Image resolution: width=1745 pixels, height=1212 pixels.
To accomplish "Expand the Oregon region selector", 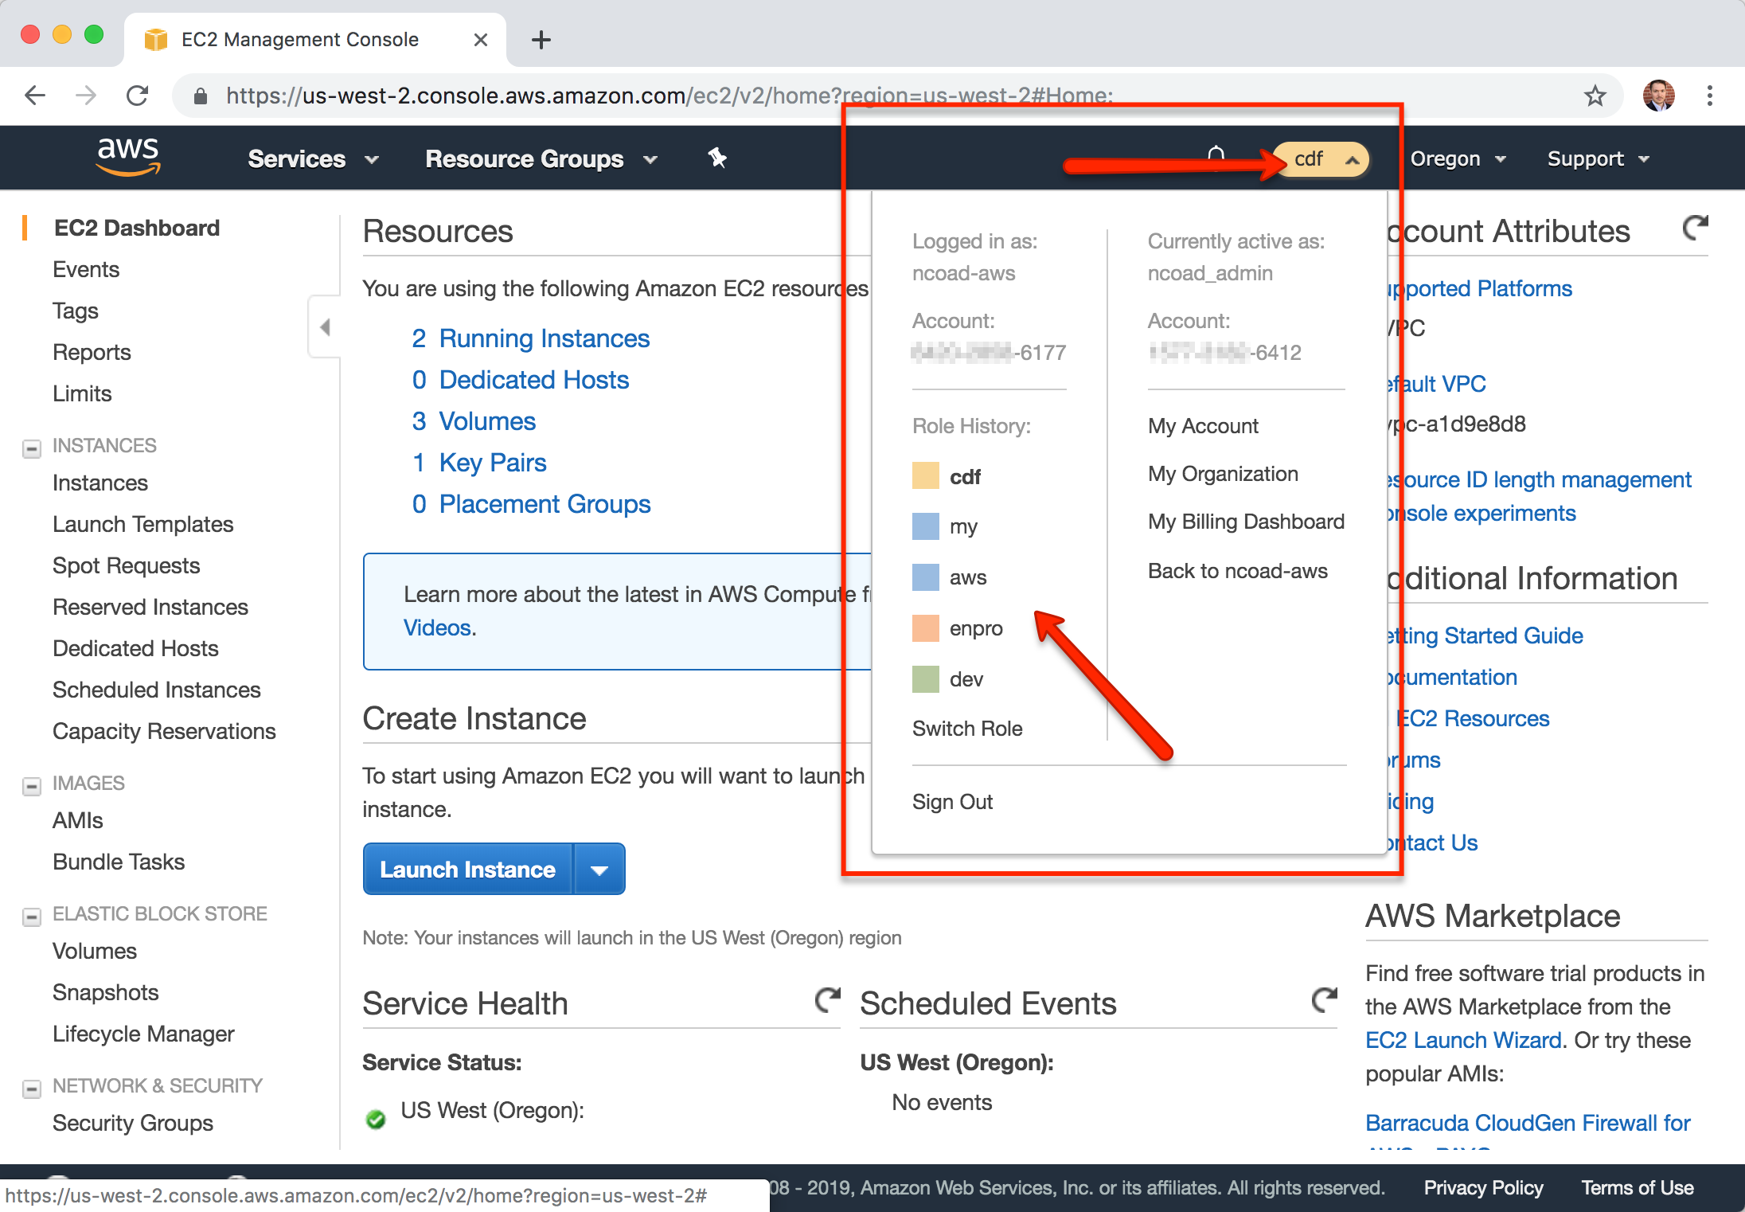I will (1457, 158).
